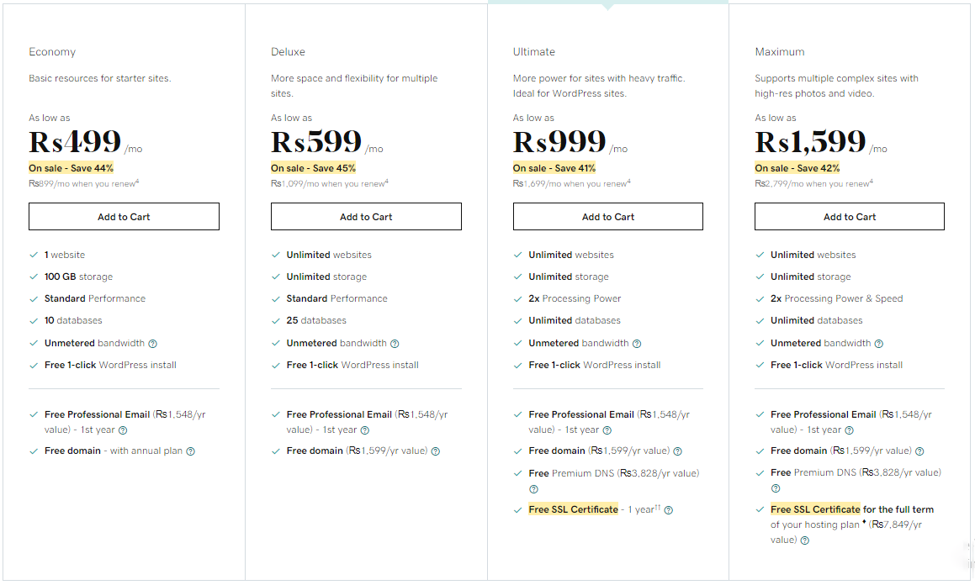Click info icon by Maximum Professional Email

(x=850, y=430)
